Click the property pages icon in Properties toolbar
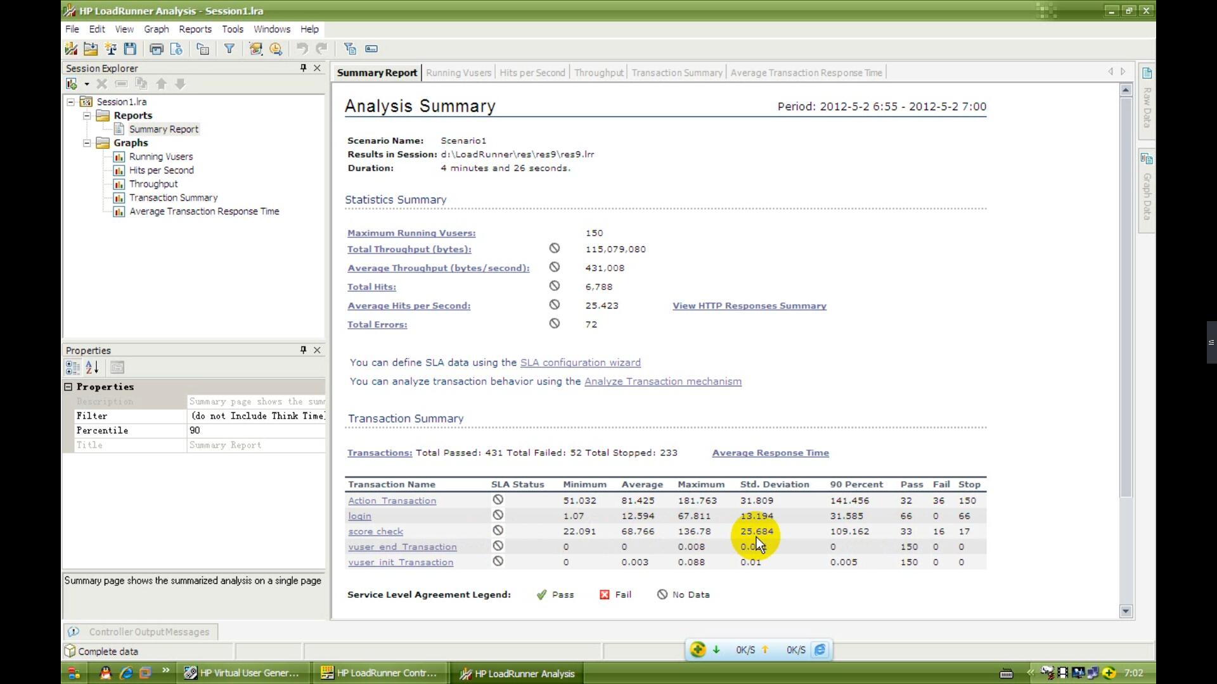 (x=117, y=367)
